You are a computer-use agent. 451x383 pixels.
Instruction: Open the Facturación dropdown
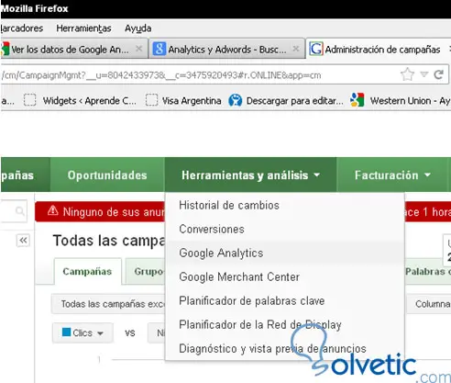point(393,175)
